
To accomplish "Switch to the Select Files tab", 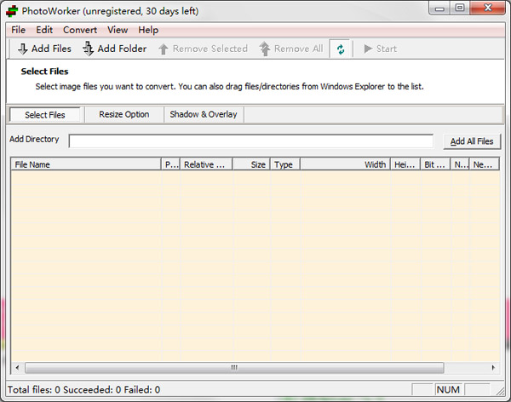I will (45, 115).
